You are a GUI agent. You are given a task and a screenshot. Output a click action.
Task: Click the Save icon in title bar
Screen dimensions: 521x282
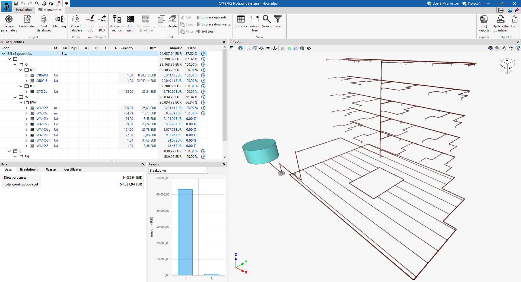[x=16, y=4]
